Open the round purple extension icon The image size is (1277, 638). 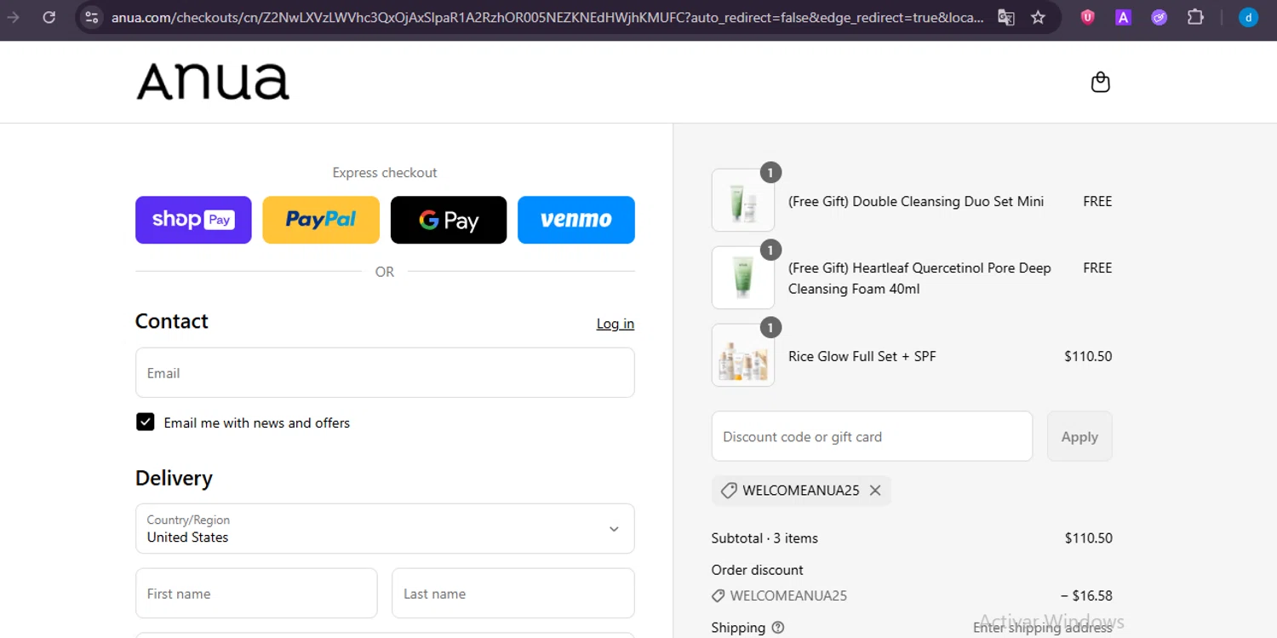tap(1160, 17)
